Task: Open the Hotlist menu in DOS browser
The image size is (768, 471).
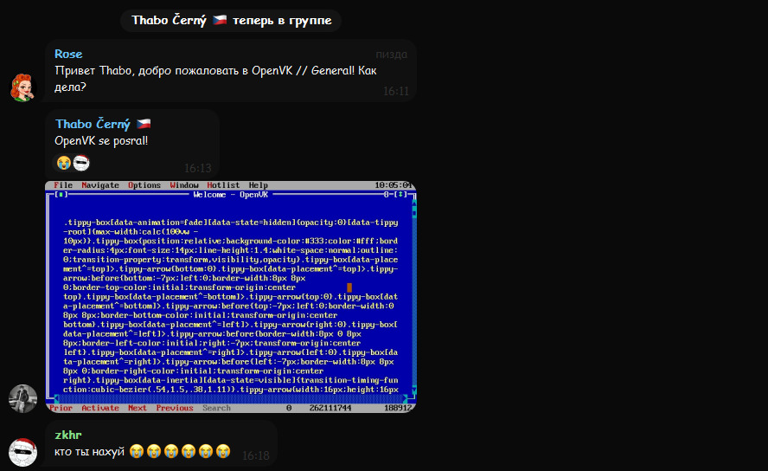Action: (223, 185)
